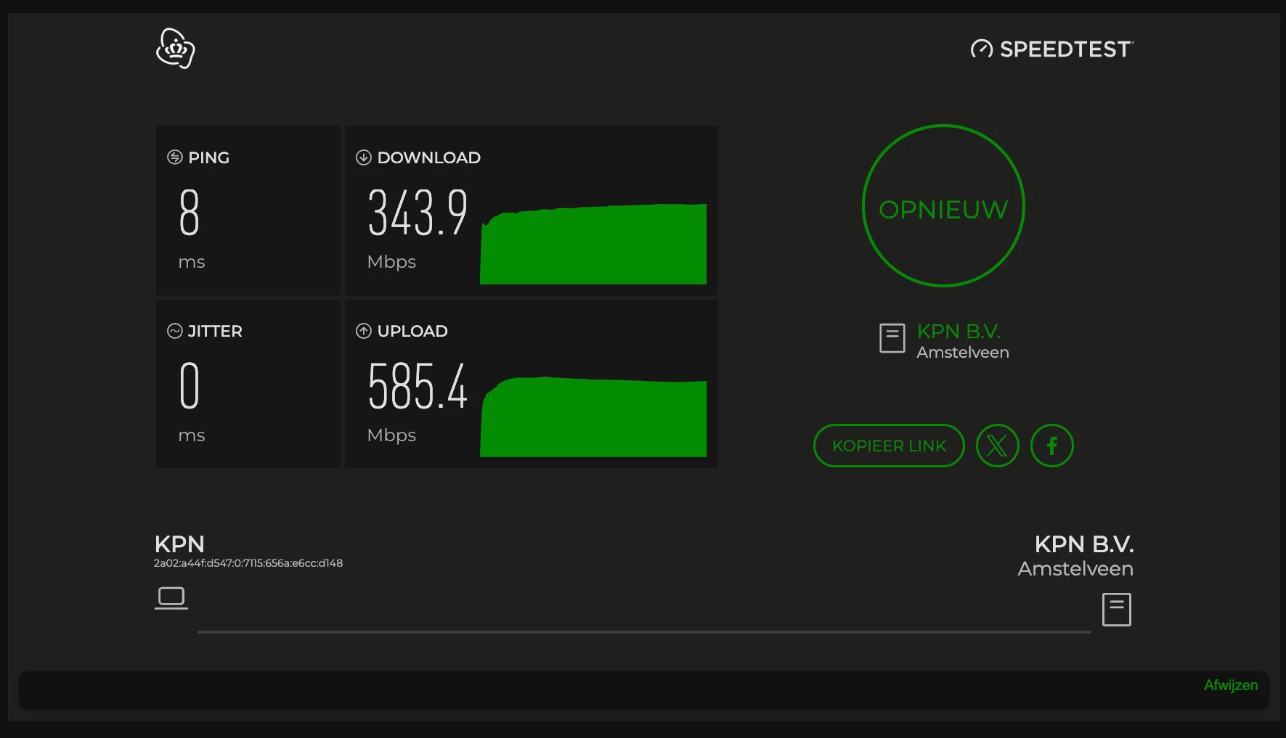The width and height of the screenshot is (1286, 738).
Task: Copy the result link via KOPIEER LINK
Action: pyautogui.click(x=890, y=446)
